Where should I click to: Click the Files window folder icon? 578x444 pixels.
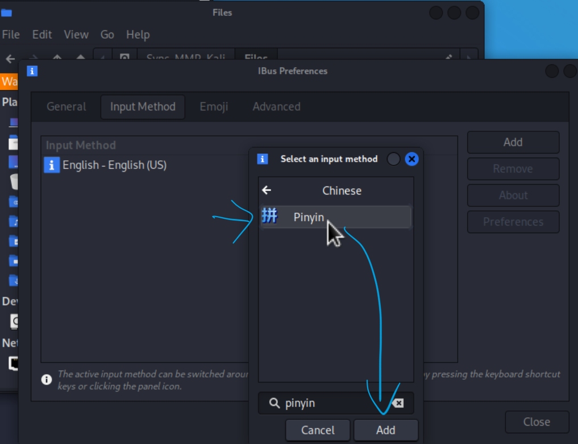pyautogui.click(x=6, y=13)
